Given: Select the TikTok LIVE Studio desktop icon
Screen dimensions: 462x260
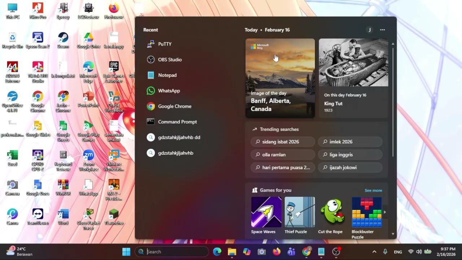Looking at the screenshot, I should (x=38, y=72).
